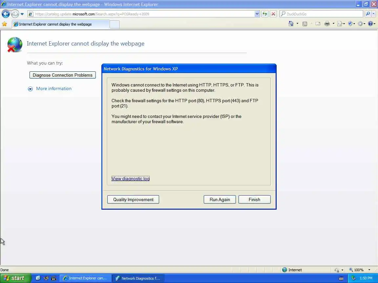Click the Print toolbar icon
Viewport: 378px width, 283px height.
pyautogui.click(x=327, y=24)
